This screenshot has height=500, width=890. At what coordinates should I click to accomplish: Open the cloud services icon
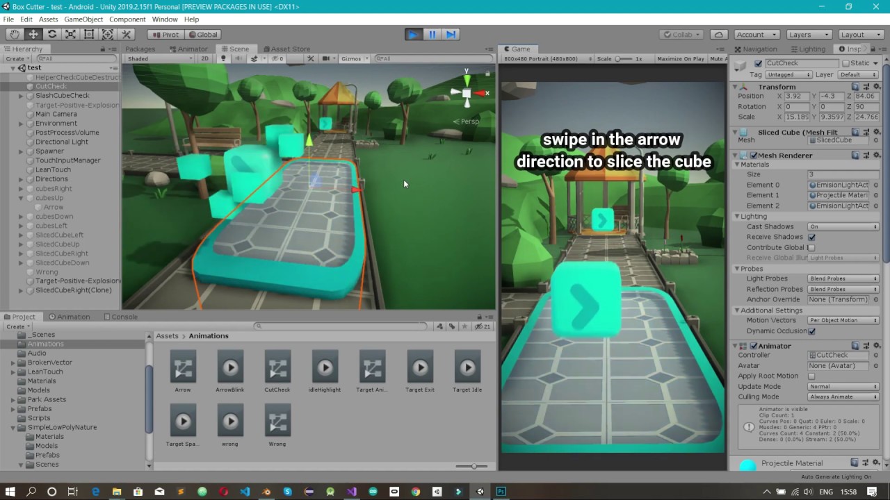click(x=719, y=34)
